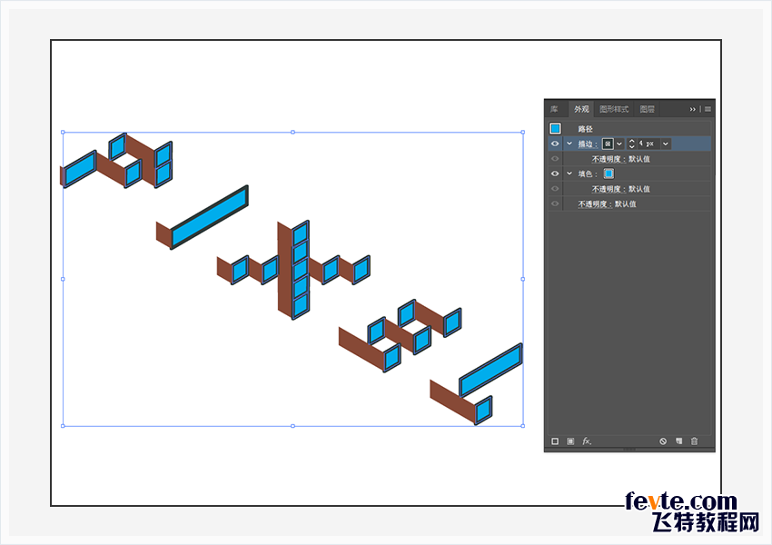Toggle the eye for the bottom 不透明度 row
Image resolution: width=772 pixels, height=545 pixels.
pyautogui.click(x=554, y=204)
